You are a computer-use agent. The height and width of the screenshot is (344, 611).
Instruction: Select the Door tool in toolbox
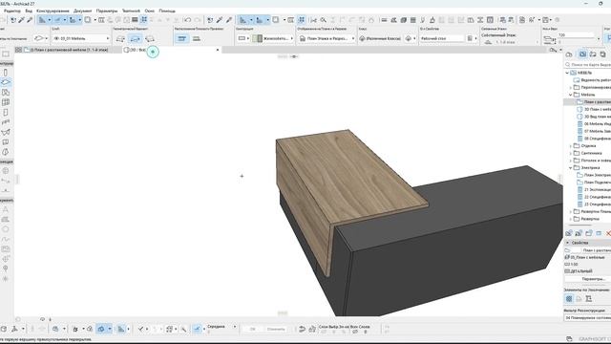click(6, 113)
